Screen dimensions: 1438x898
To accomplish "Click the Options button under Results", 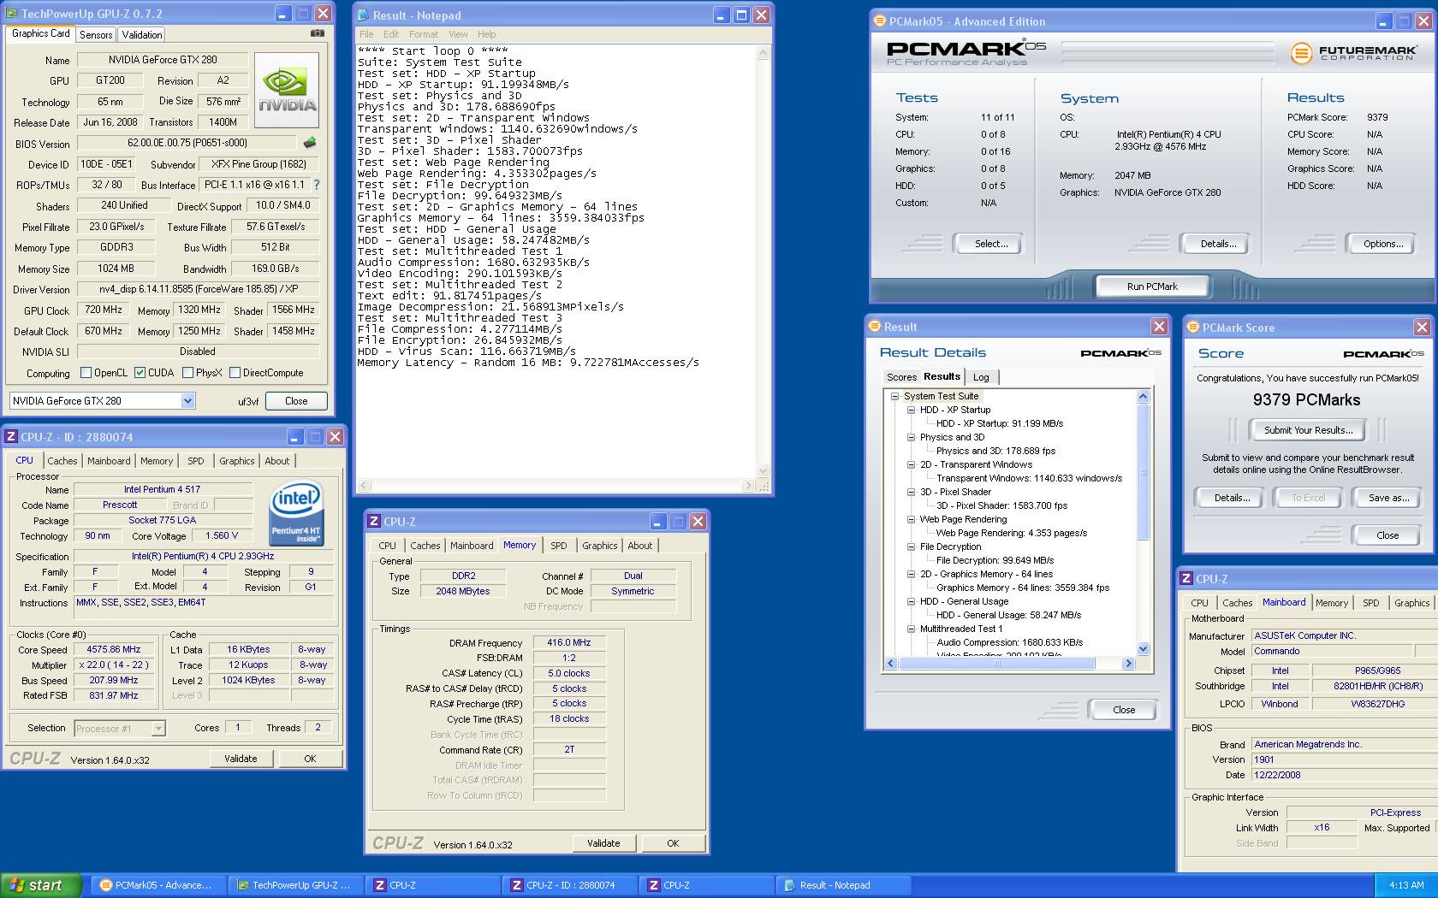I will click(1383, 244).
